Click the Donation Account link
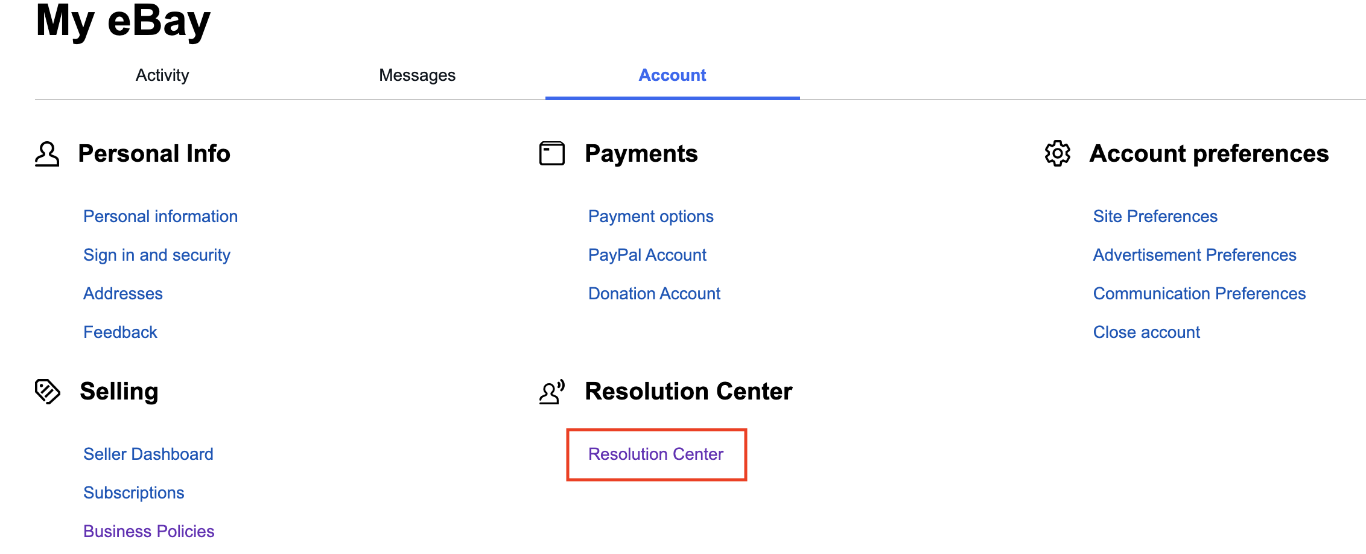 pyautogui.click(x=654, y=293)
